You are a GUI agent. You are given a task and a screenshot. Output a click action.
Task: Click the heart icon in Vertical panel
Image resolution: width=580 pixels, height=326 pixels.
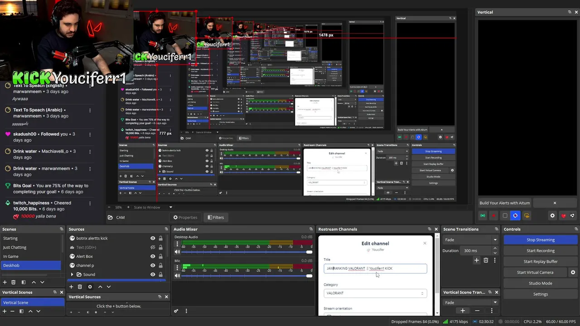click(563, 216)
